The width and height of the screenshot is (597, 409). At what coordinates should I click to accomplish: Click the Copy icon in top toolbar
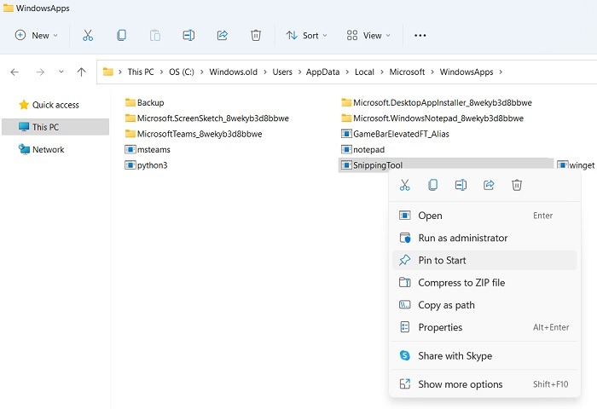click(121, 36)
